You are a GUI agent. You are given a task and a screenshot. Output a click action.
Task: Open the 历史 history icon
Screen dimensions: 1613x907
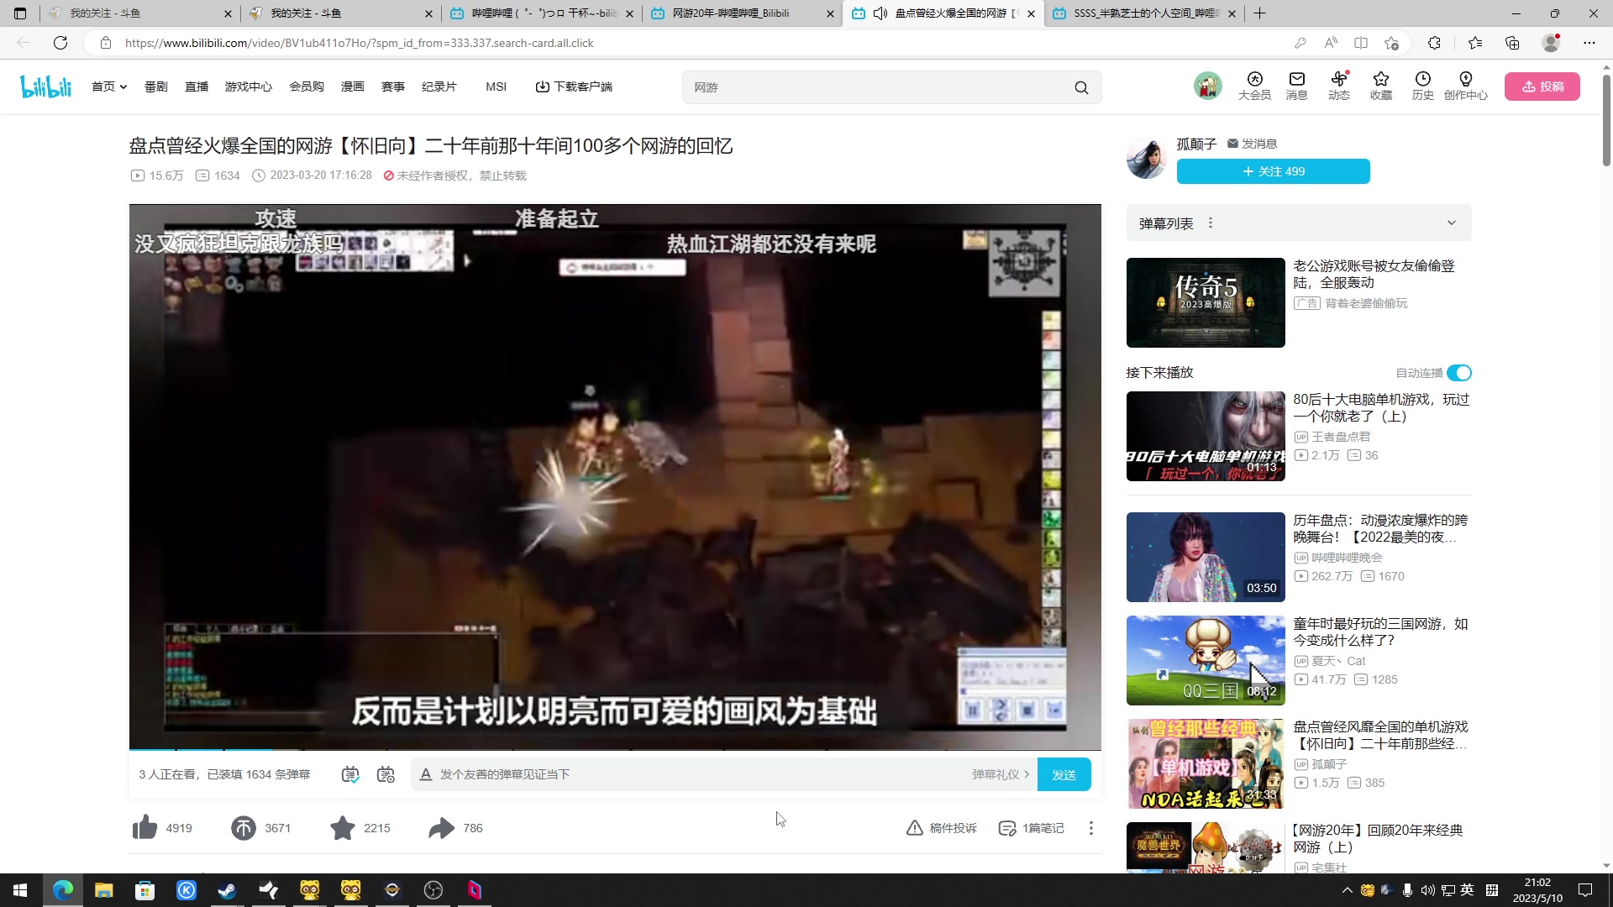pos(1422,86)
